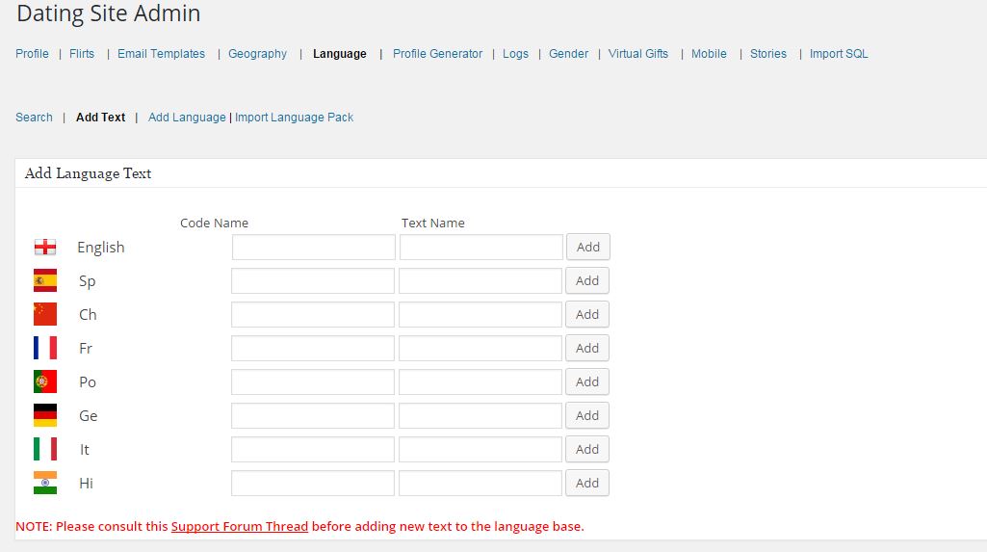This screenshot has width=987, height=552.
Task: Select the Fr Text Name field
Action: [x=481, y=348]
